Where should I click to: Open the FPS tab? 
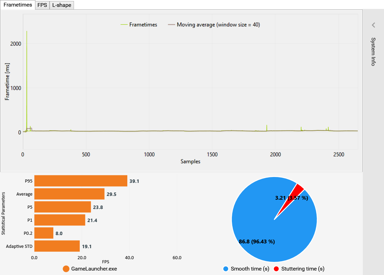pos(42,5)
